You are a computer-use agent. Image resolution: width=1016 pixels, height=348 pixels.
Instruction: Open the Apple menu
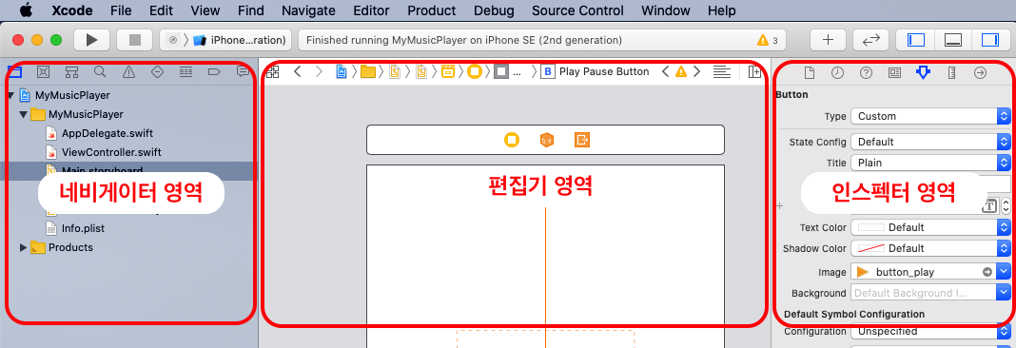click(x=26, y=10)
